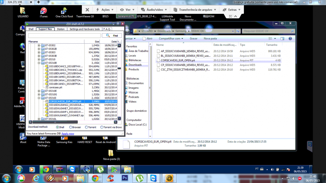326x183 pixels.
Task: Click the Apply now link
Action: pos(68,133)
